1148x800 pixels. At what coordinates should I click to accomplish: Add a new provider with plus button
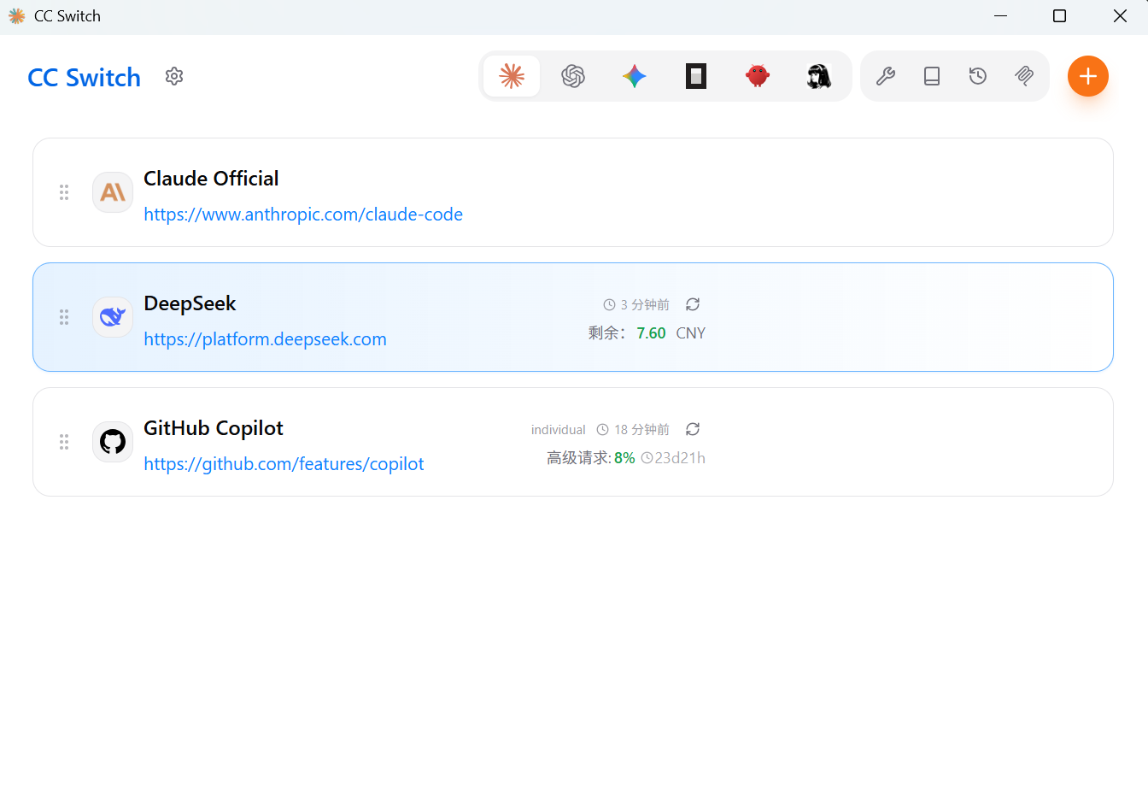[x=1088, y=76]
